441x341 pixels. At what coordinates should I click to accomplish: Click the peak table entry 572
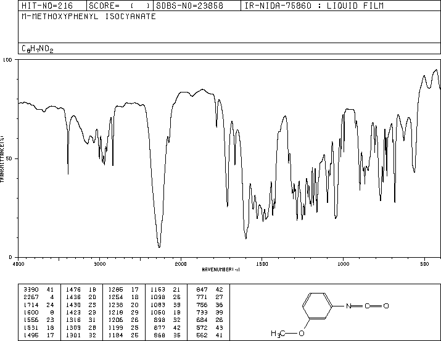202,328
